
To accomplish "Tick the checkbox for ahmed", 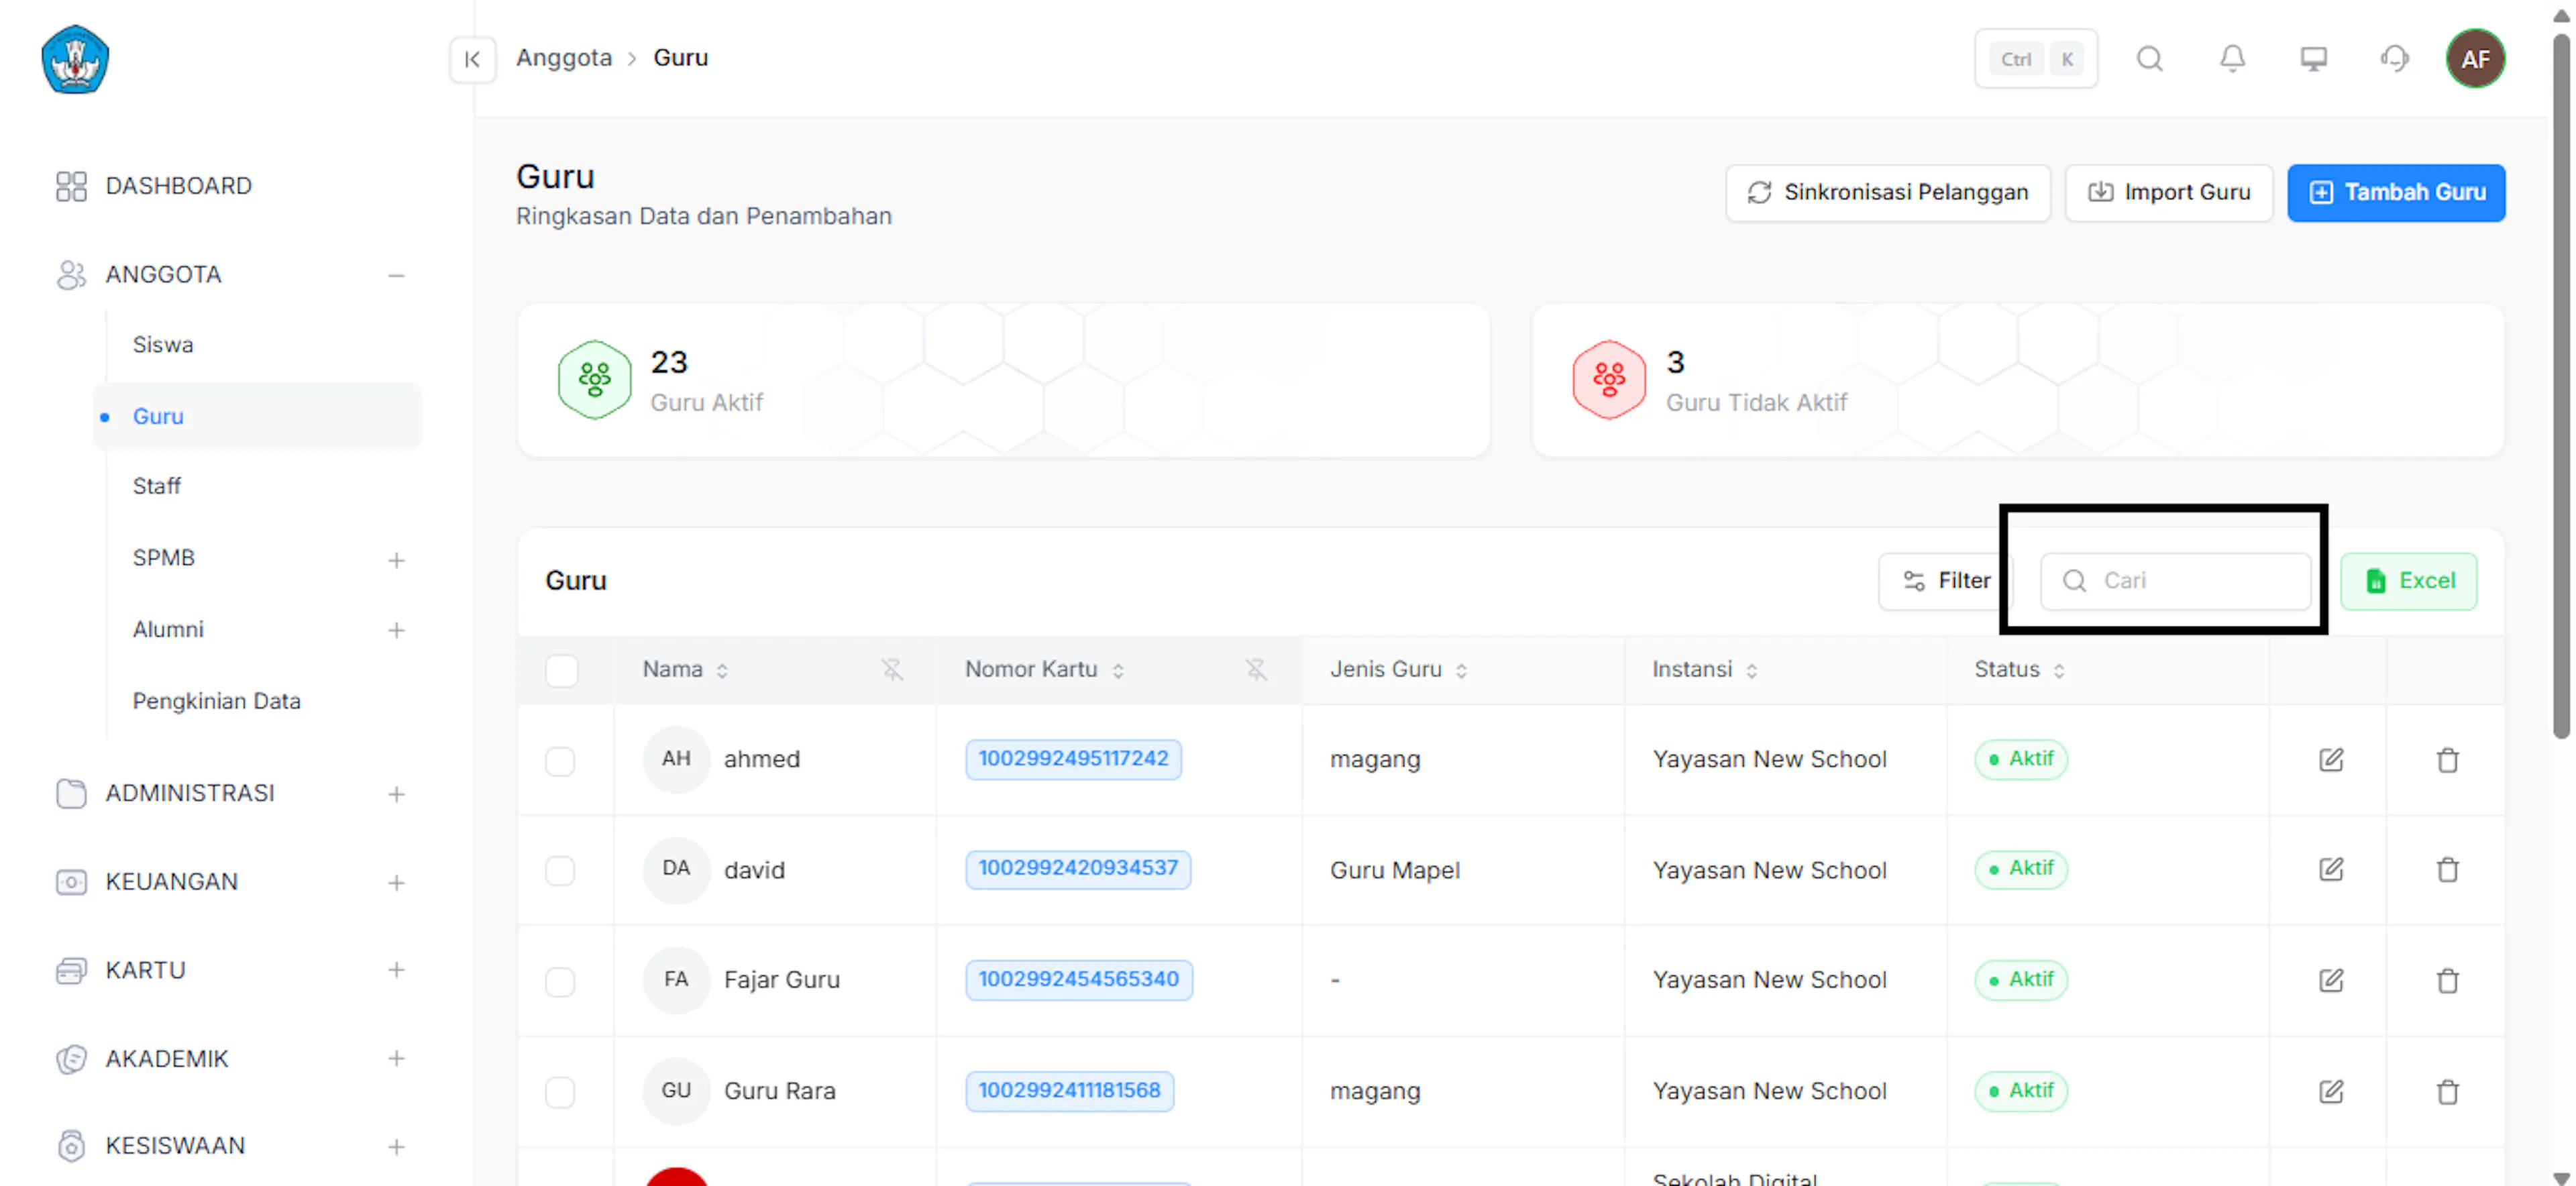I will click(x=560, y=761).
